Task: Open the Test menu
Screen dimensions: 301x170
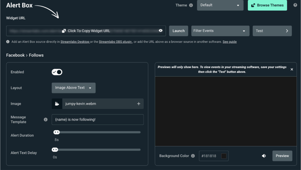Action: [x=272, y=31]
